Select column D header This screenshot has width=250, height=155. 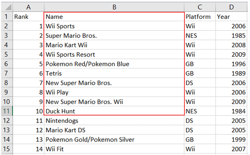231,7
